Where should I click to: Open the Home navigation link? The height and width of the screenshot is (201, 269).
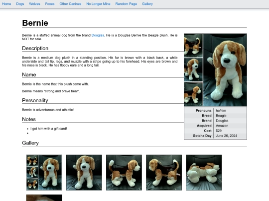pyautogui.click(x=6, y=4)
